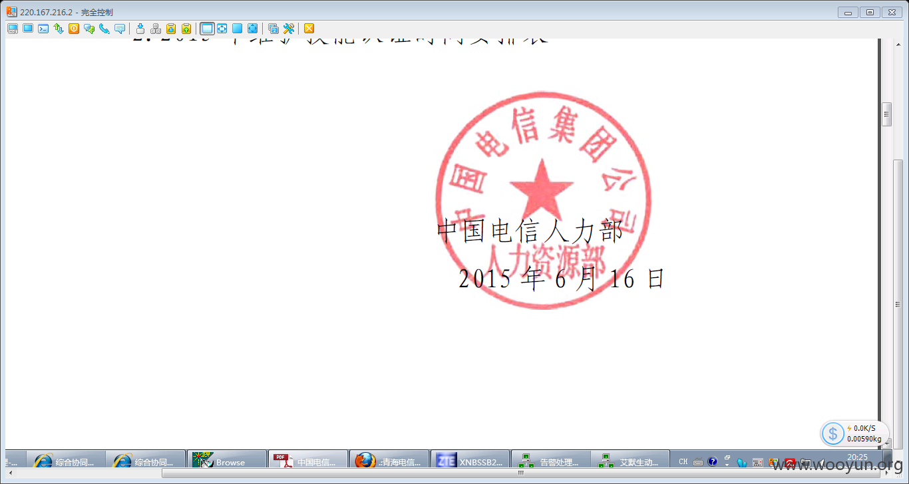Click keyboard icon in system tray

pyautogui.click(x=698, y=462)
